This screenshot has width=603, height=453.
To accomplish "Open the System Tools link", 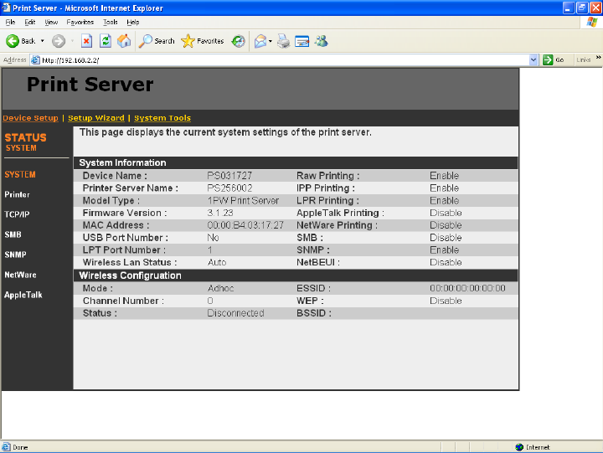I will (x=162, y=118).
